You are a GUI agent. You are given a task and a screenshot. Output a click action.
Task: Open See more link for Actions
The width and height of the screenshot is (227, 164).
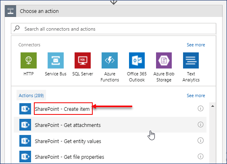point(196,95)
